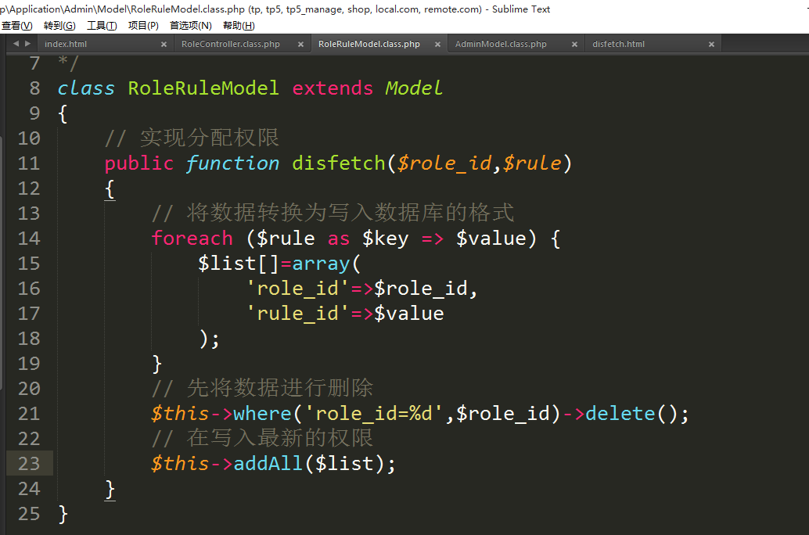Close the disfetch.html tab

[711, 45]
